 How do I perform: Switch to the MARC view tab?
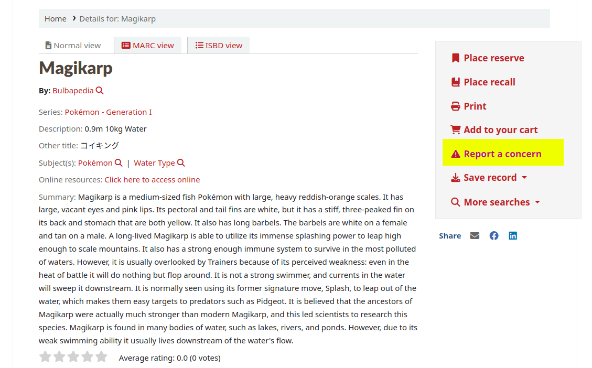click(148, 45)
